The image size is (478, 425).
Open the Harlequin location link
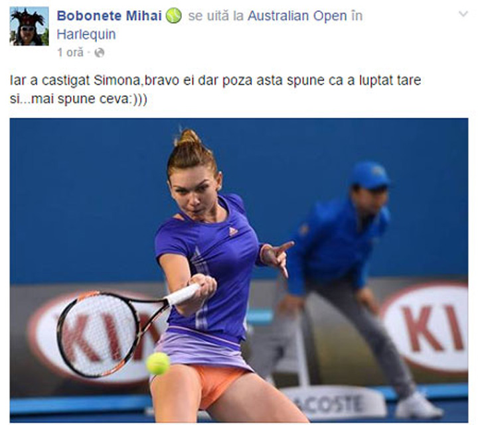86,34
